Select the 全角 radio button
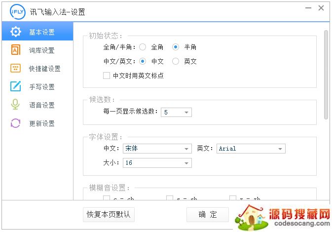The width and height of the screenshot is (332, 232). click(143, 47)
